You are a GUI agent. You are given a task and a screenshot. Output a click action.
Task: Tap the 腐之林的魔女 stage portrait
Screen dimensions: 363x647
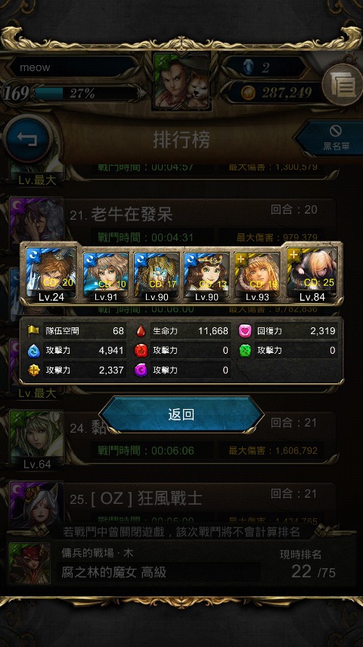click(29, 563)
